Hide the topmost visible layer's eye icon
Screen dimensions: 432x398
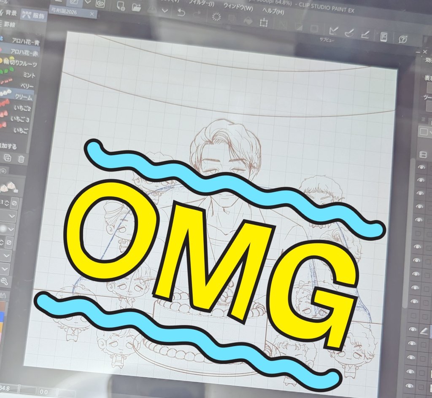click(421, 167)
